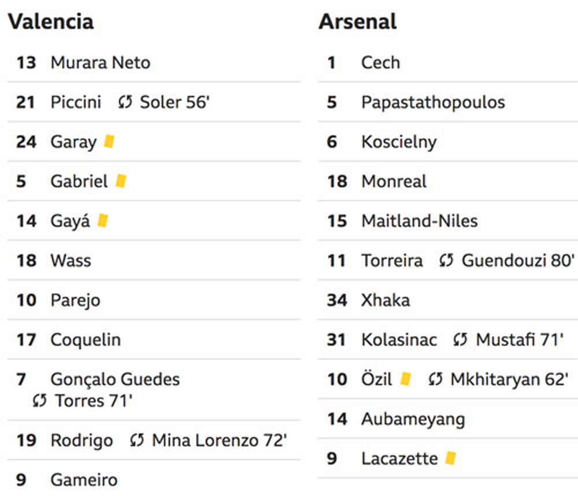578x496 pixels.
Task: Click Lacazette's yellow card icon
Action: tap(451, 458)
